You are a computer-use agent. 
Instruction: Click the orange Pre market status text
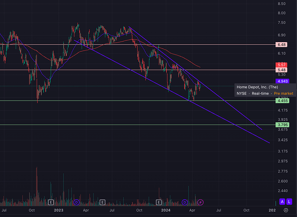pos(283,93)
